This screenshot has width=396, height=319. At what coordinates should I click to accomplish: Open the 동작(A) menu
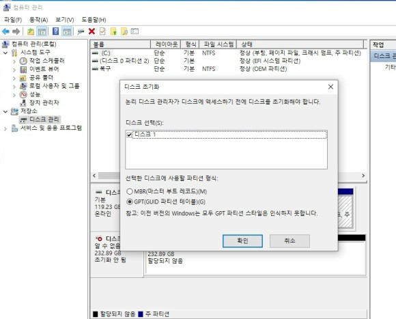pyautogui.click(x=39, y=20)
